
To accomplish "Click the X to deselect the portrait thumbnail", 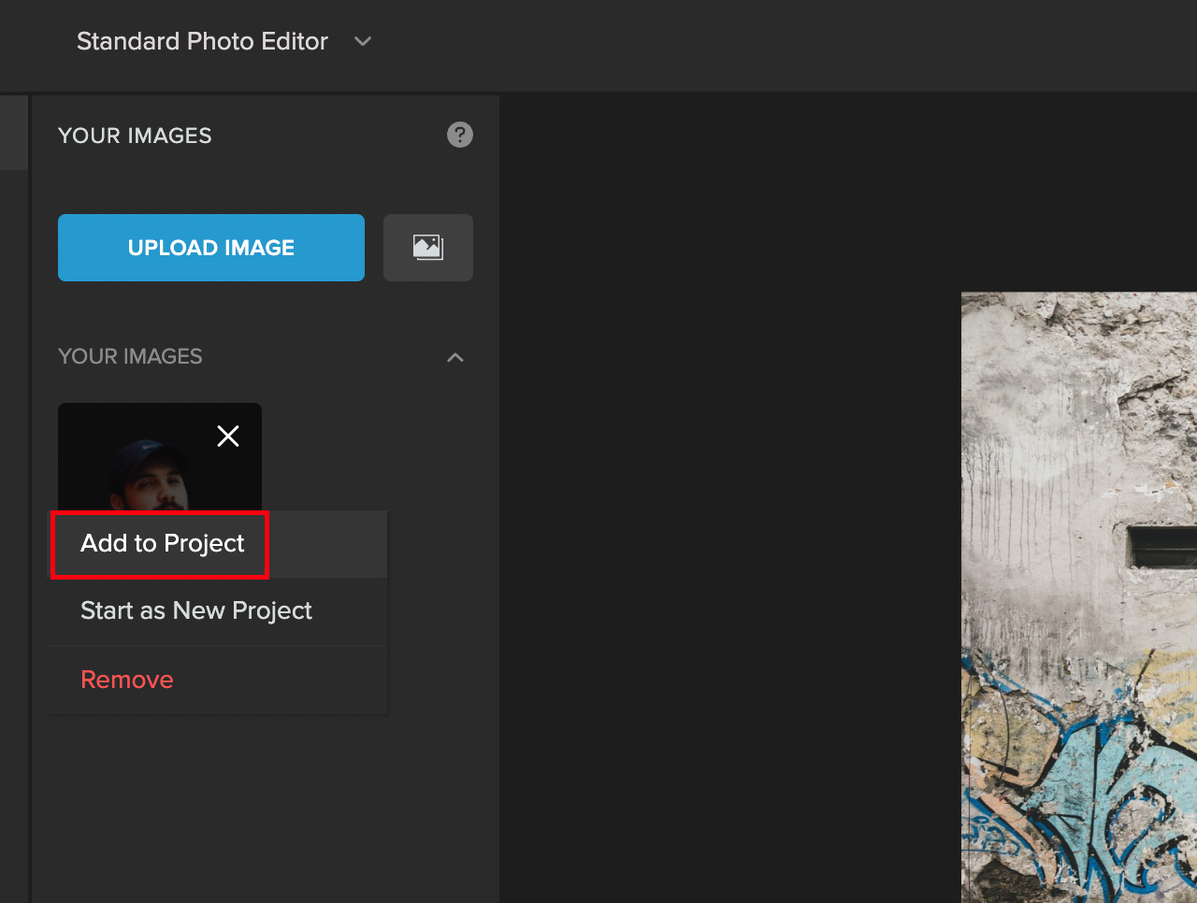I will click(x=227, y=436).
